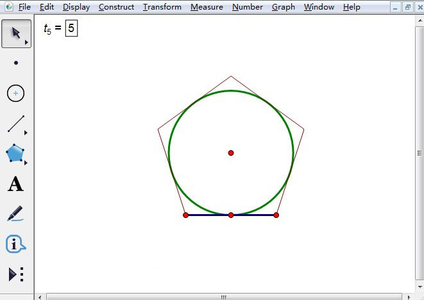Activate the Text tool
This screenshot has height=300, width=424.
coord(16,185)
